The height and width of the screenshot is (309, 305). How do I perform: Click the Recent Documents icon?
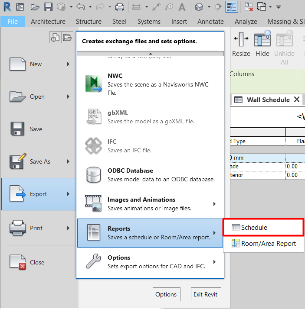[55, 37]
